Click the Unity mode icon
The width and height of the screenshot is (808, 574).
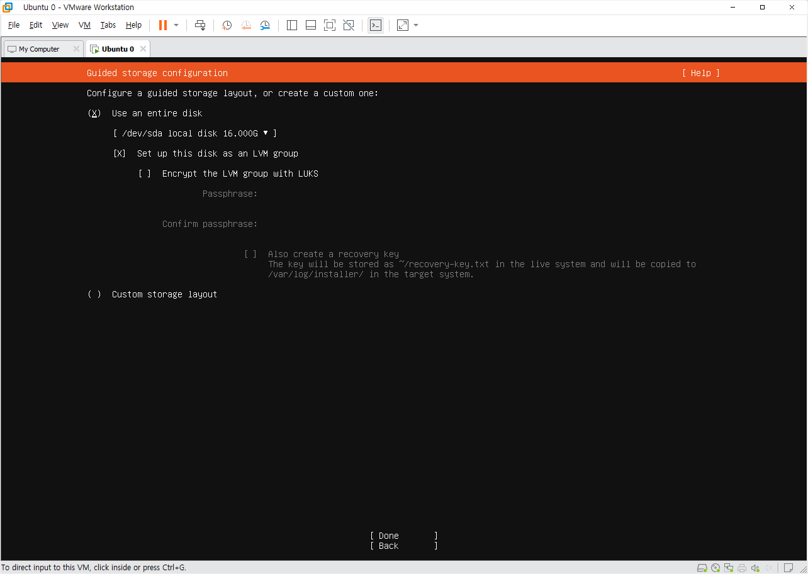(349, 25)
